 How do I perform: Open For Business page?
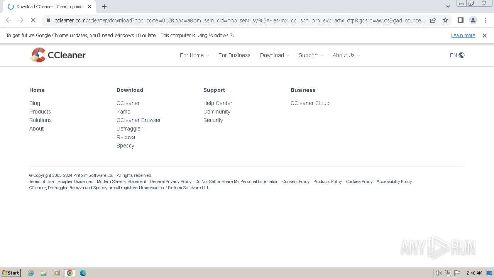click(234, 55)
